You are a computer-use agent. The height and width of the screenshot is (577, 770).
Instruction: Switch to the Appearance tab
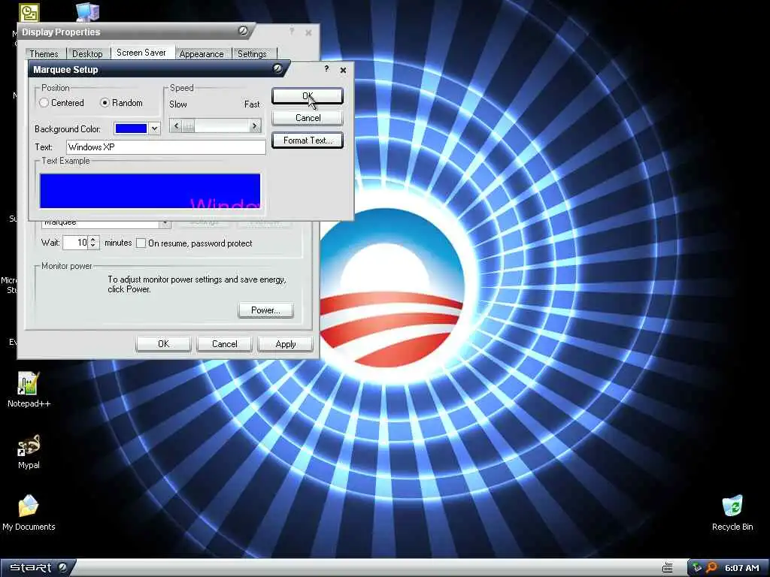click(x=202, y=53)
